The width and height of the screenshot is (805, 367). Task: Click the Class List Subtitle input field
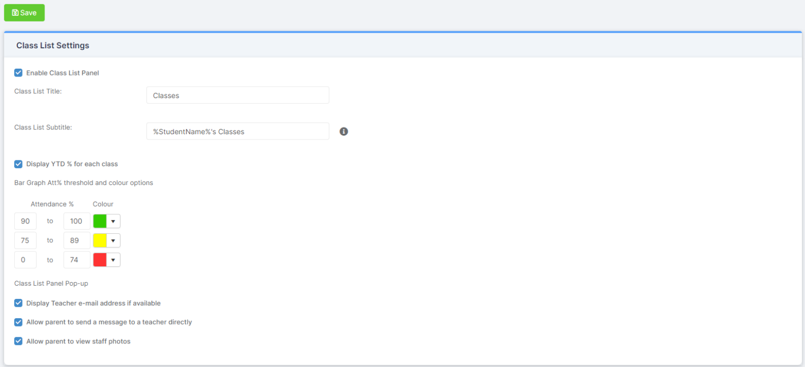pyautogui.click(x=237, y=132)
